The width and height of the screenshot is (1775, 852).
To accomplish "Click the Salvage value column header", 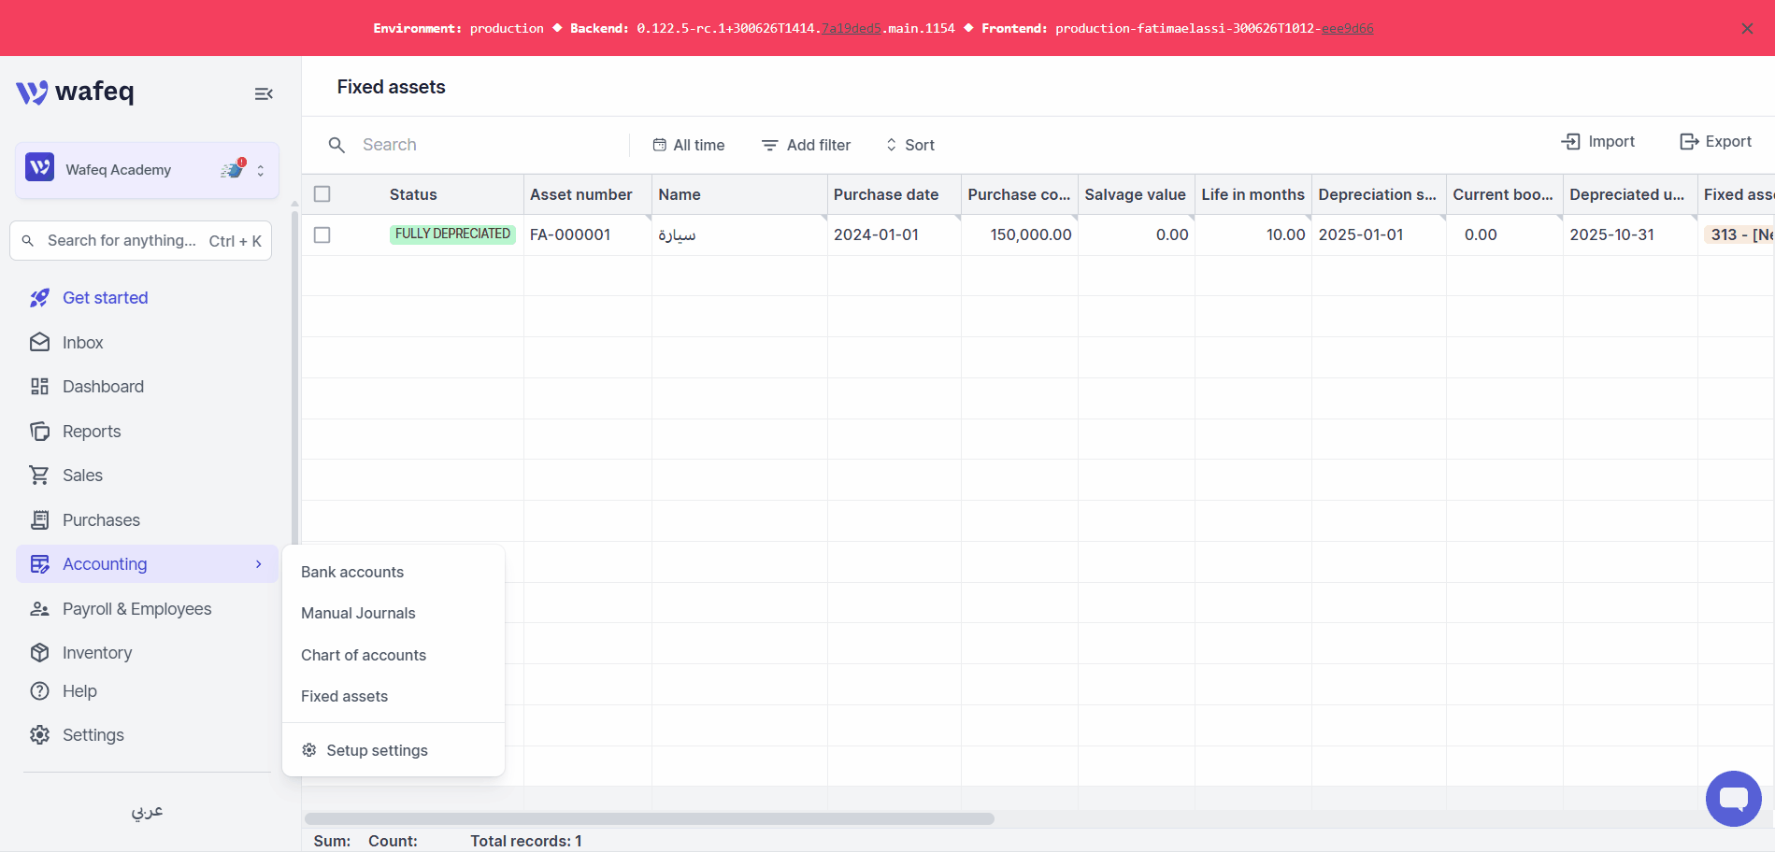I will [x=1136, y=194].
